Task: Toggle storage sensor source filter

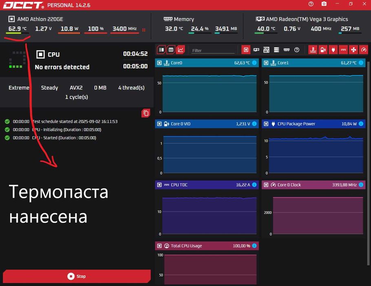Action: 276,50
